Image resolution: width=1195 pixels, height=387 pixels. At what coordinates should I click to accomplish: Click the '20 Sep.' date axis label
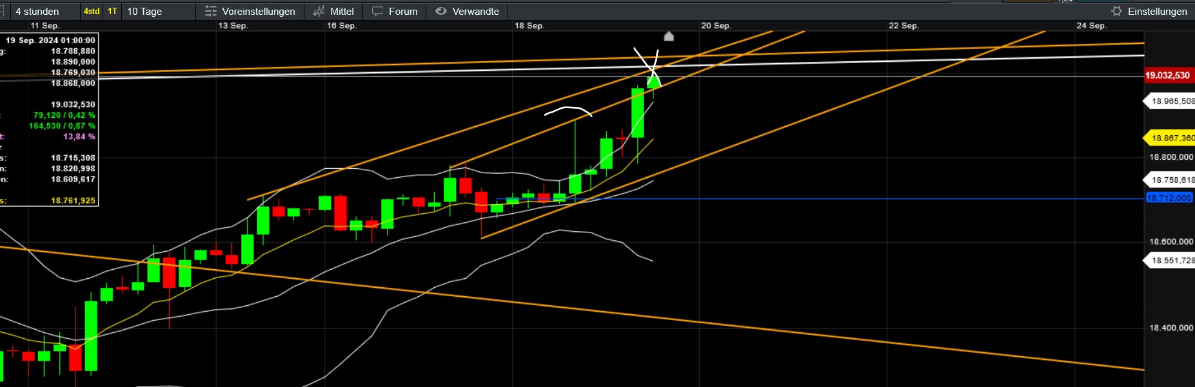716,26
